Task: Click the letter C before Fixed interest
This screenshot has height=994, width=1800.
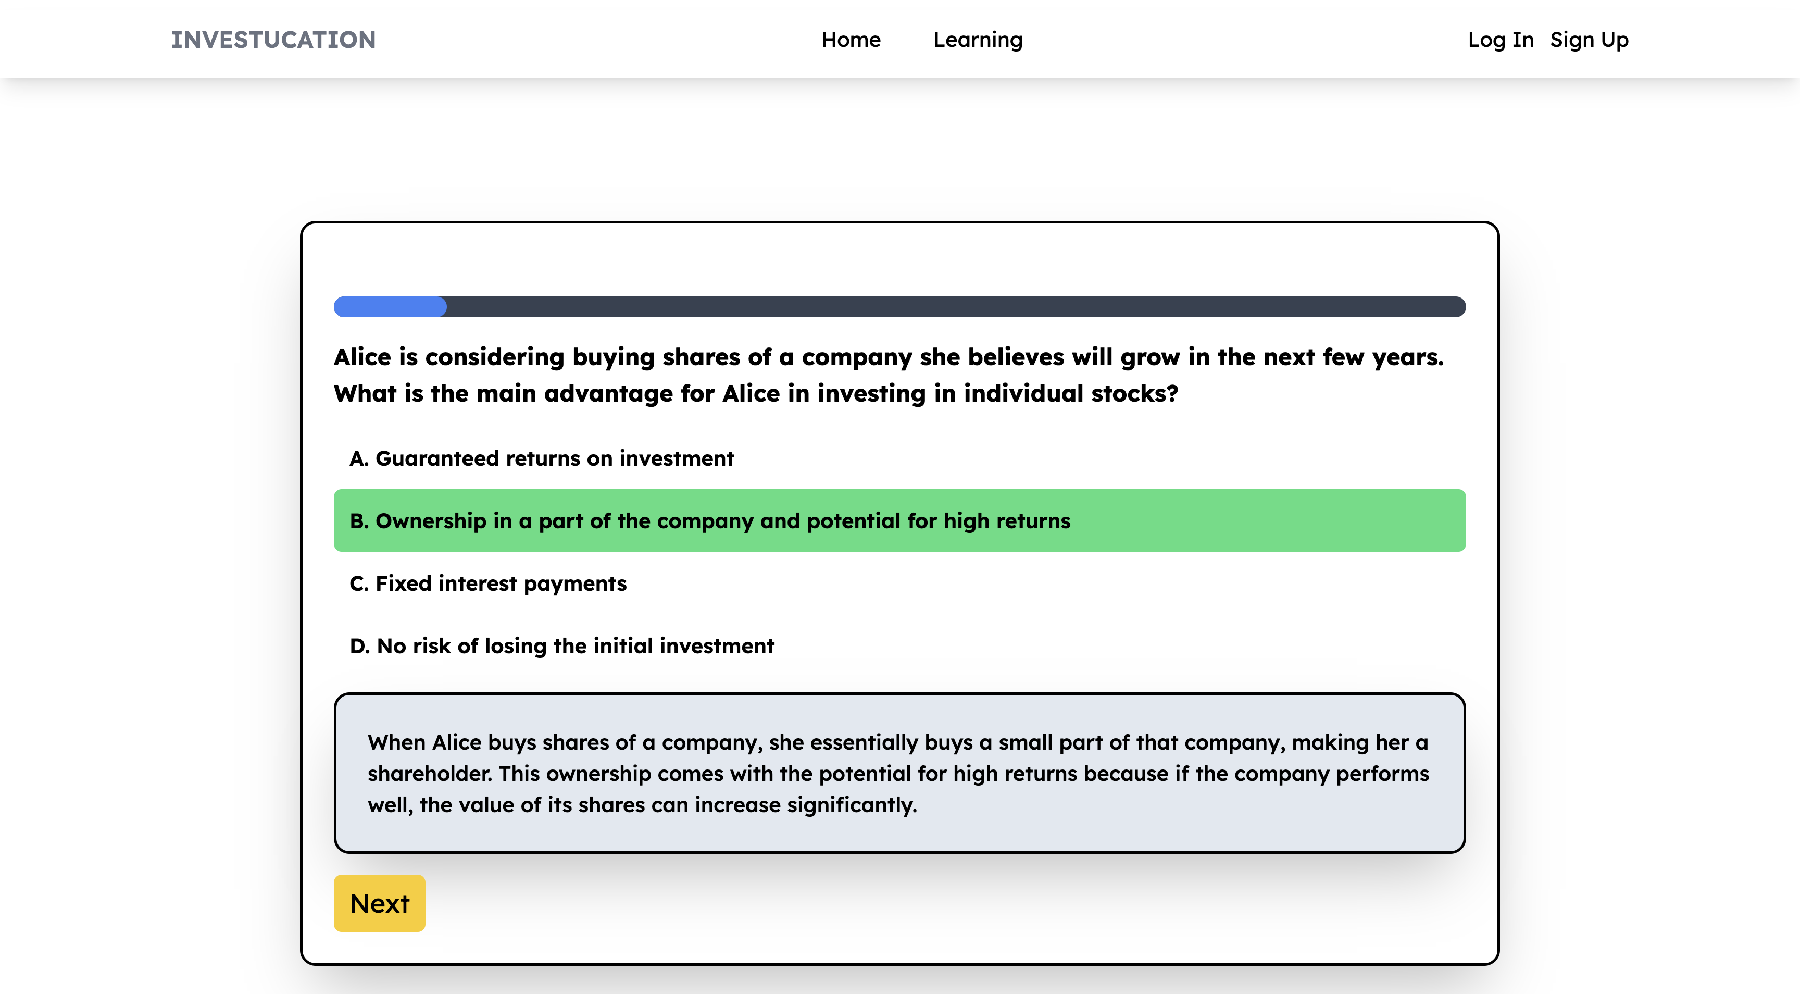Action: (358, 583)
